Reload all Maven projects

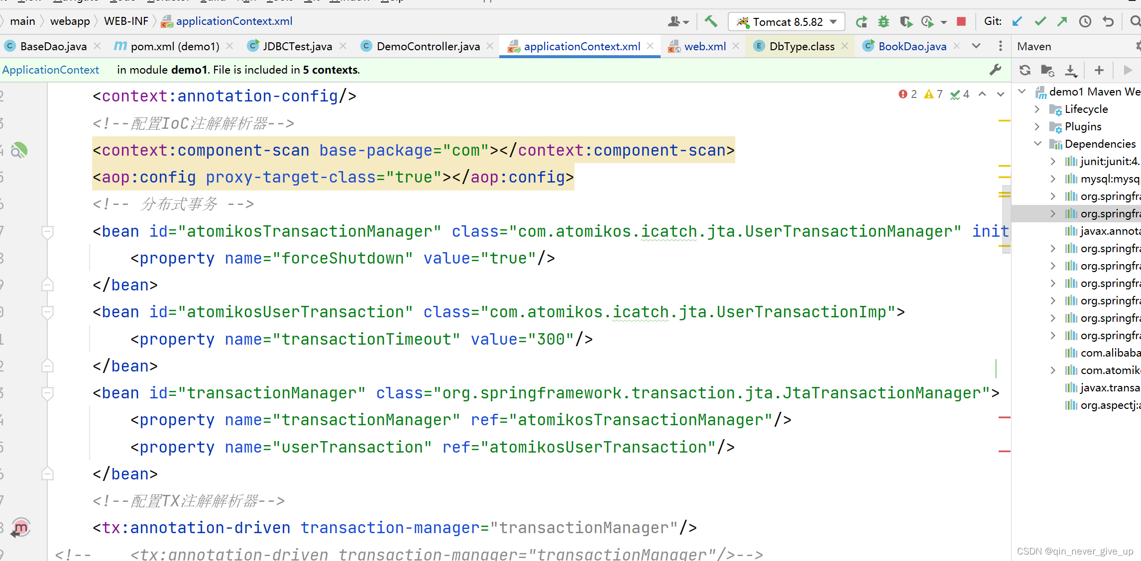[x=1025, y=70]
